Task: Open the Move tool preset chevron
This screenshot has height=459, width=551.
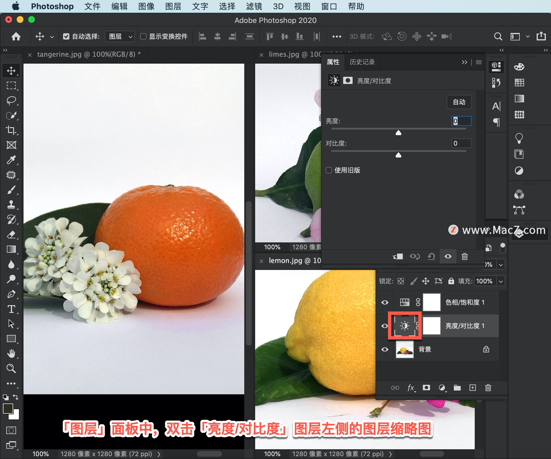Action: 52,37
